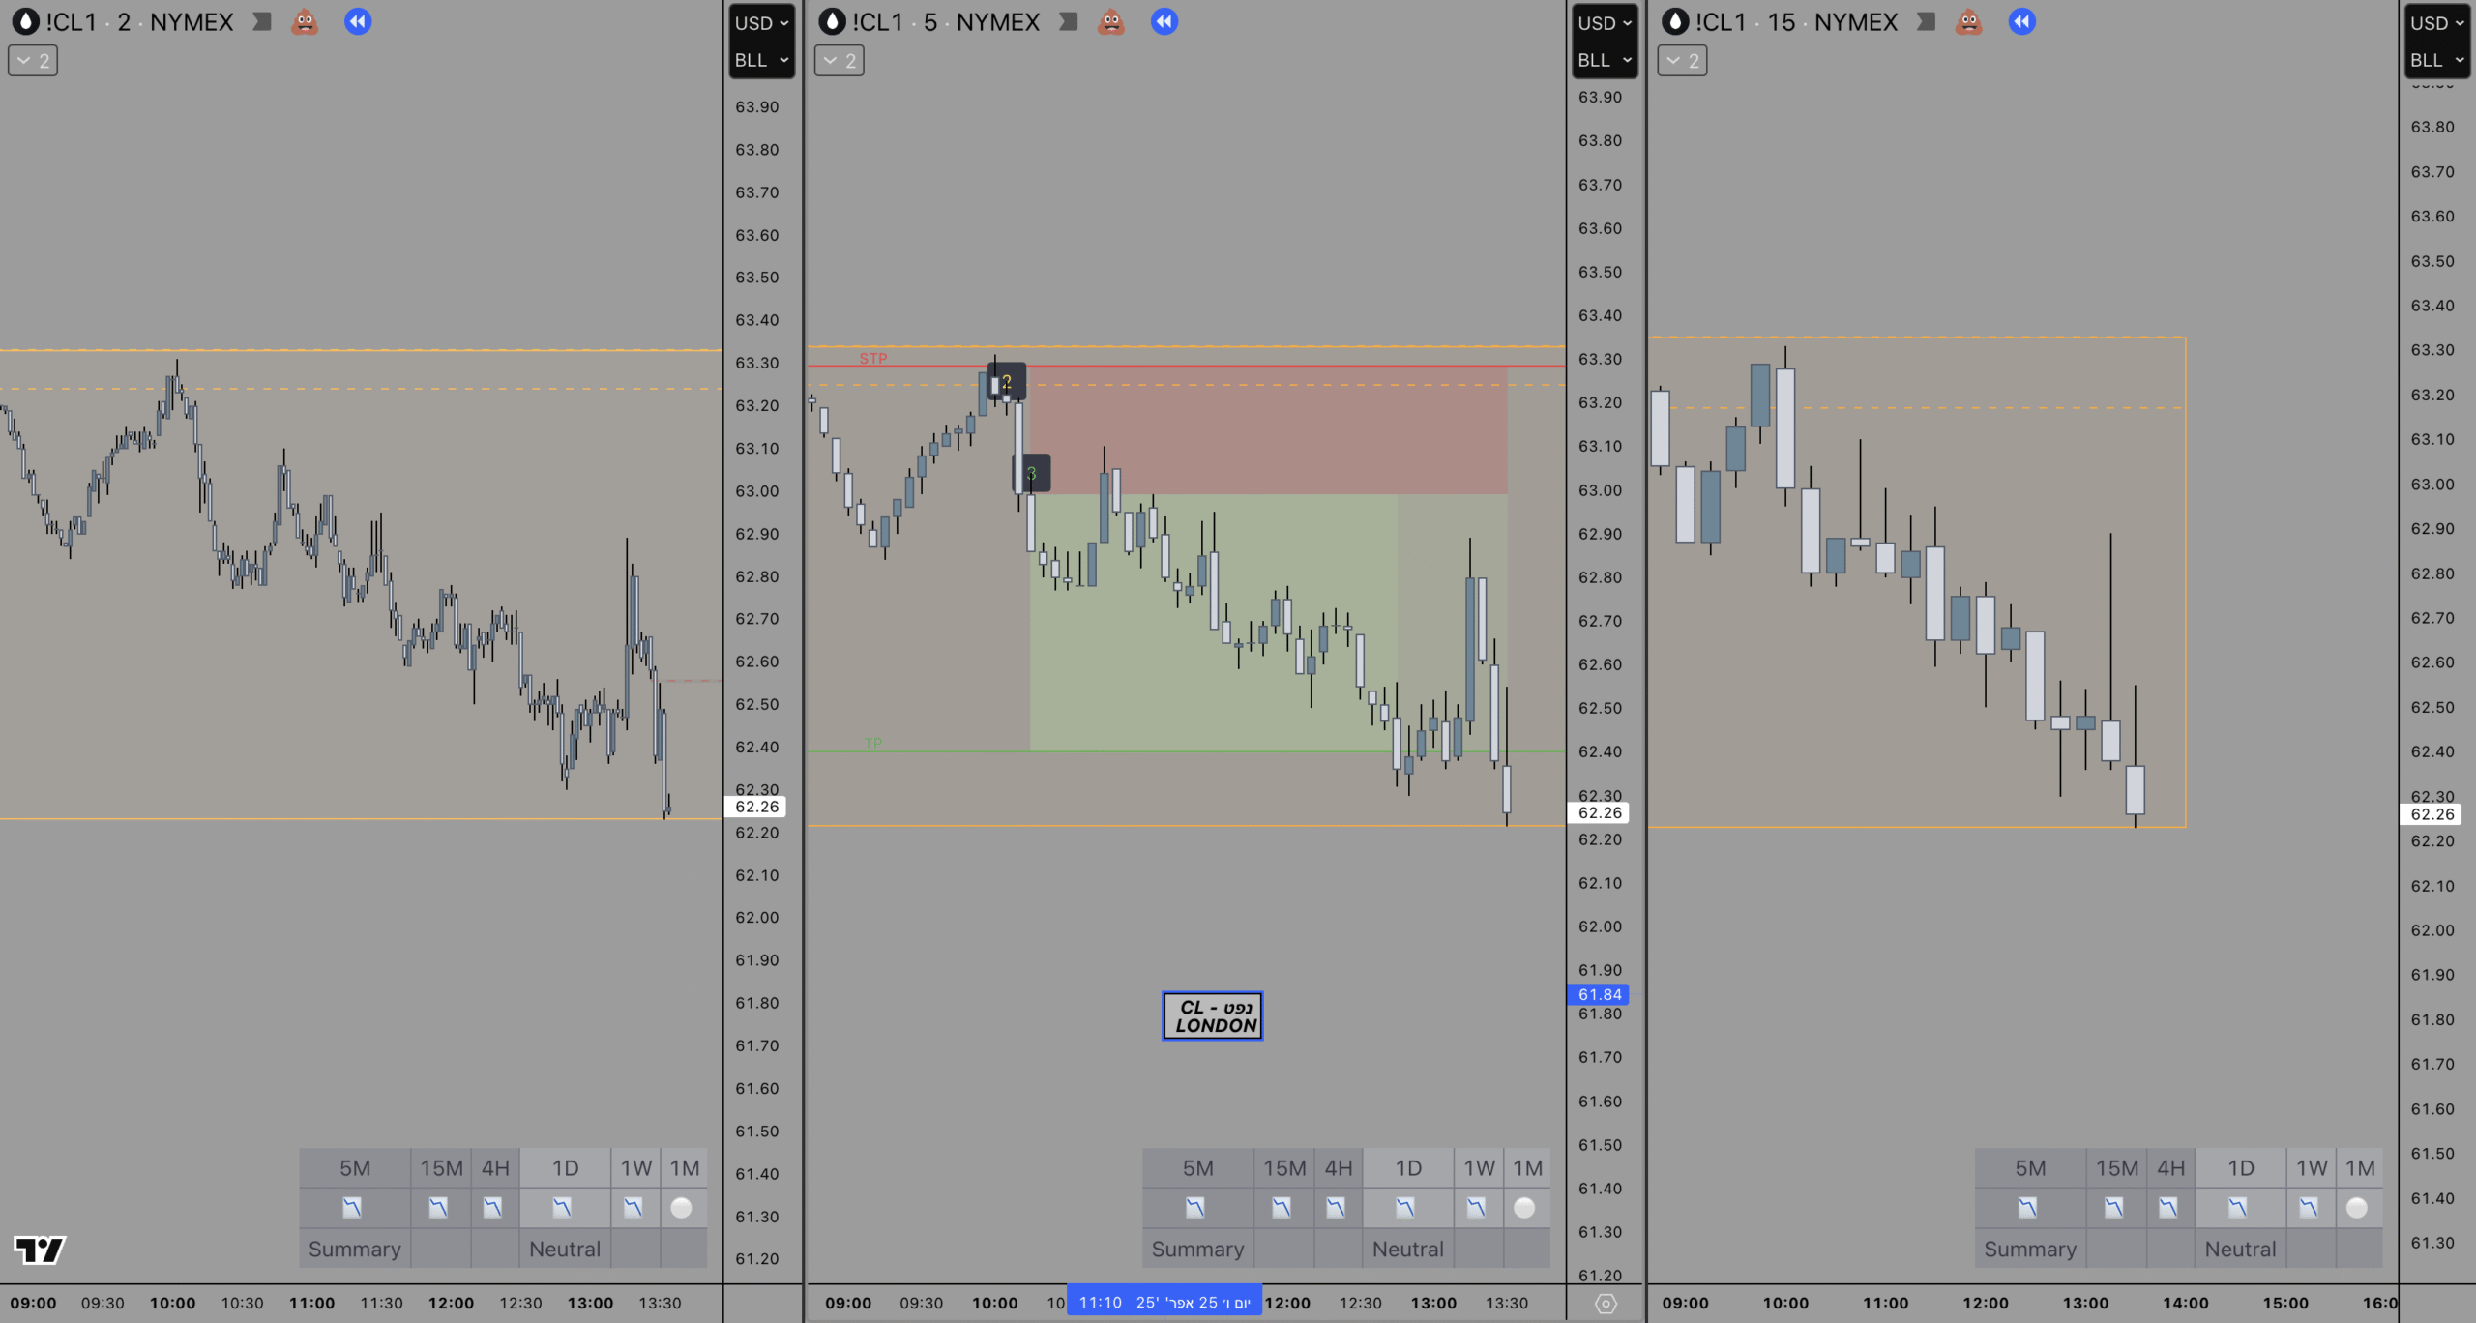Select the 15M column in the middle summary table
This screenshot has height=1323, width=2476.
(1283, 1168)
